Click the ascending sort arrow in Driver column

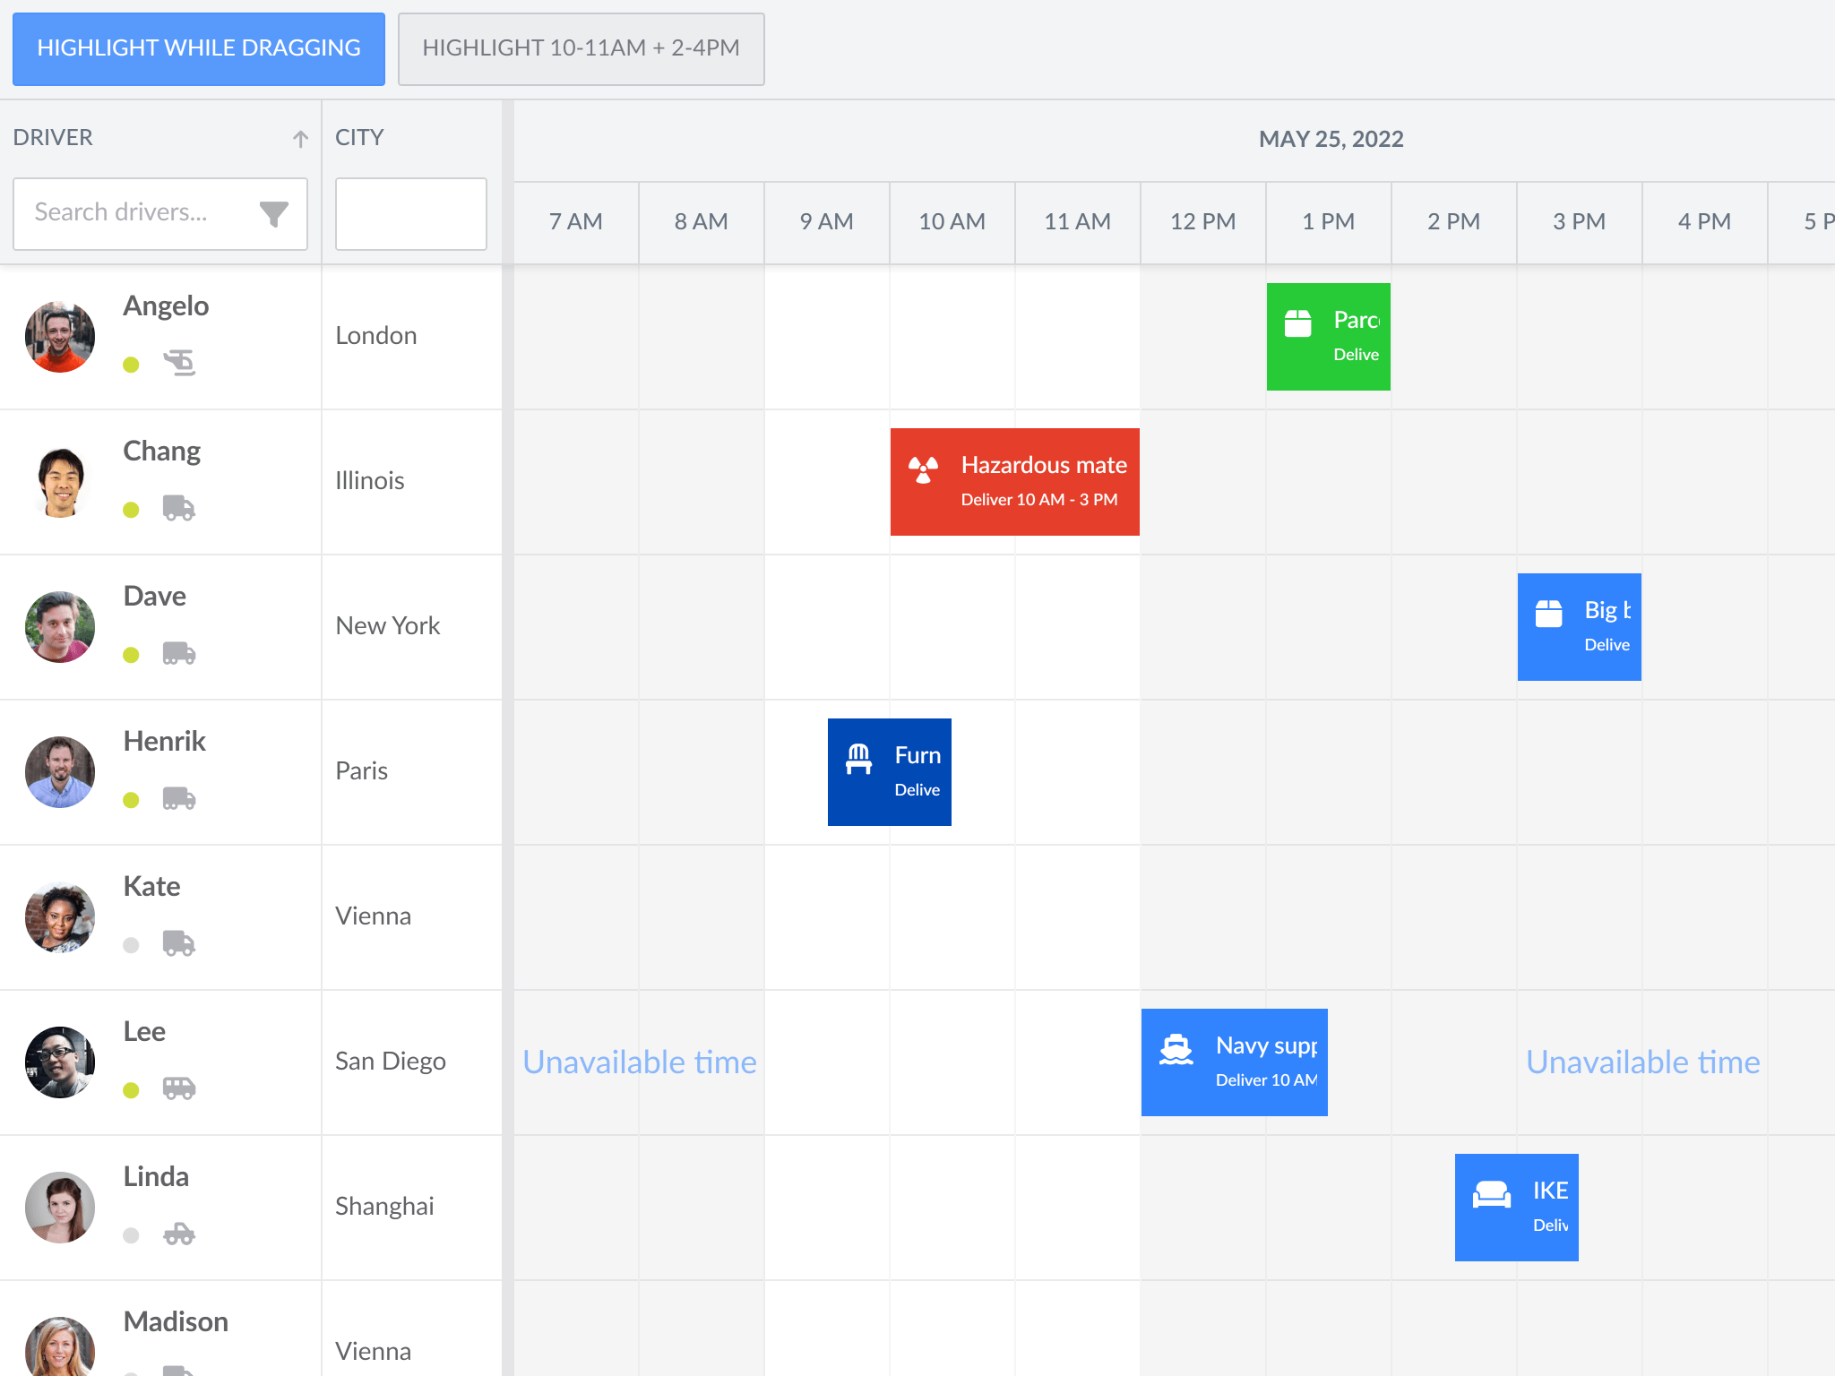point(299,137)
